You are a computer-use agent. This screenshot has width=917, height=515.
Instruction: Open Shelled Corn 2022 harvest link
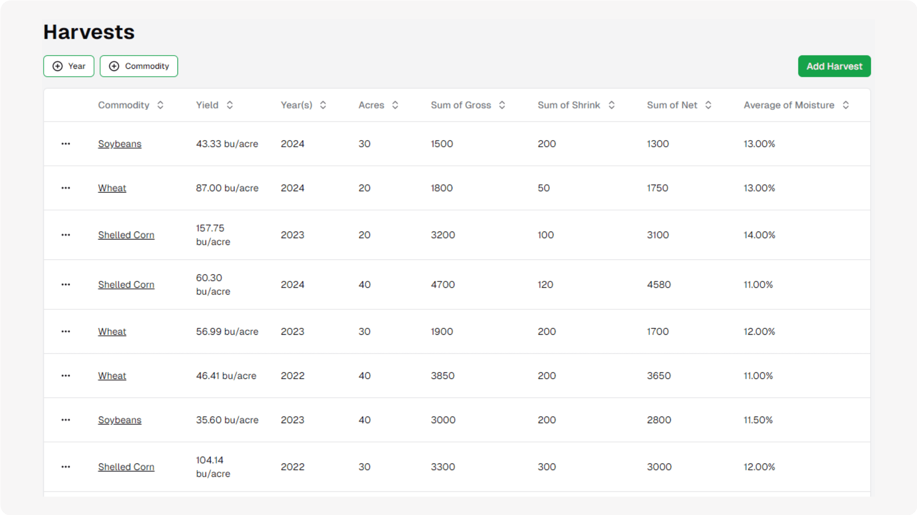[x=126, y=467]
